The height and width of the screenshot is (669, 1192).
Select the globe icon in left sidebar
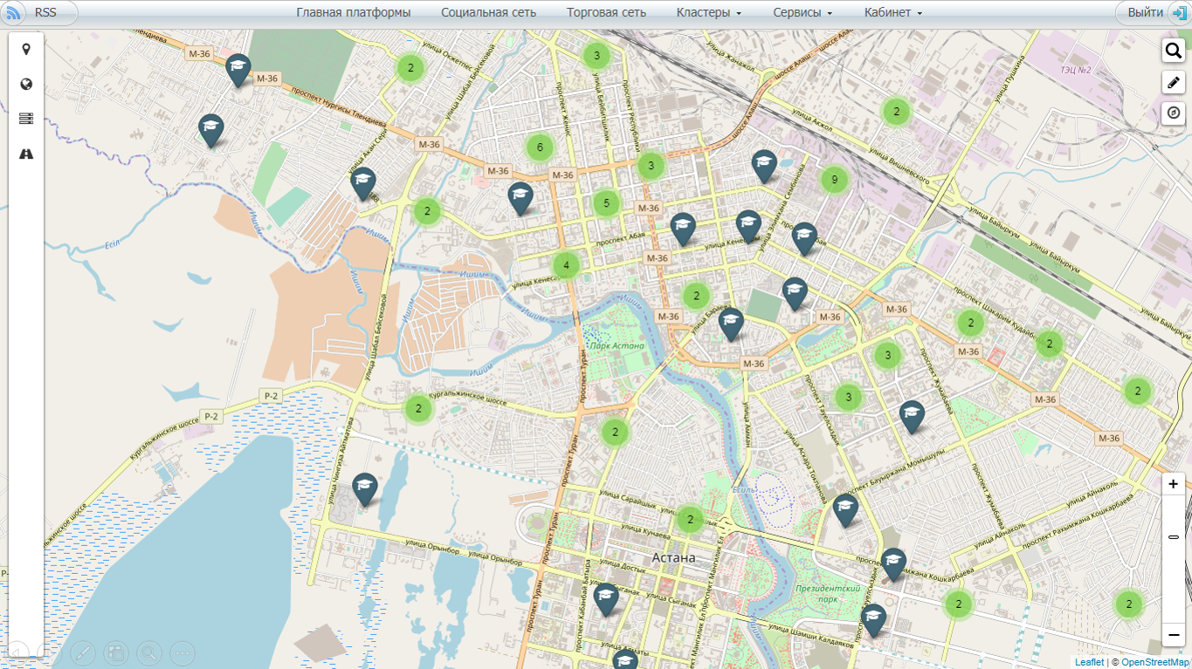click(26, 84)
